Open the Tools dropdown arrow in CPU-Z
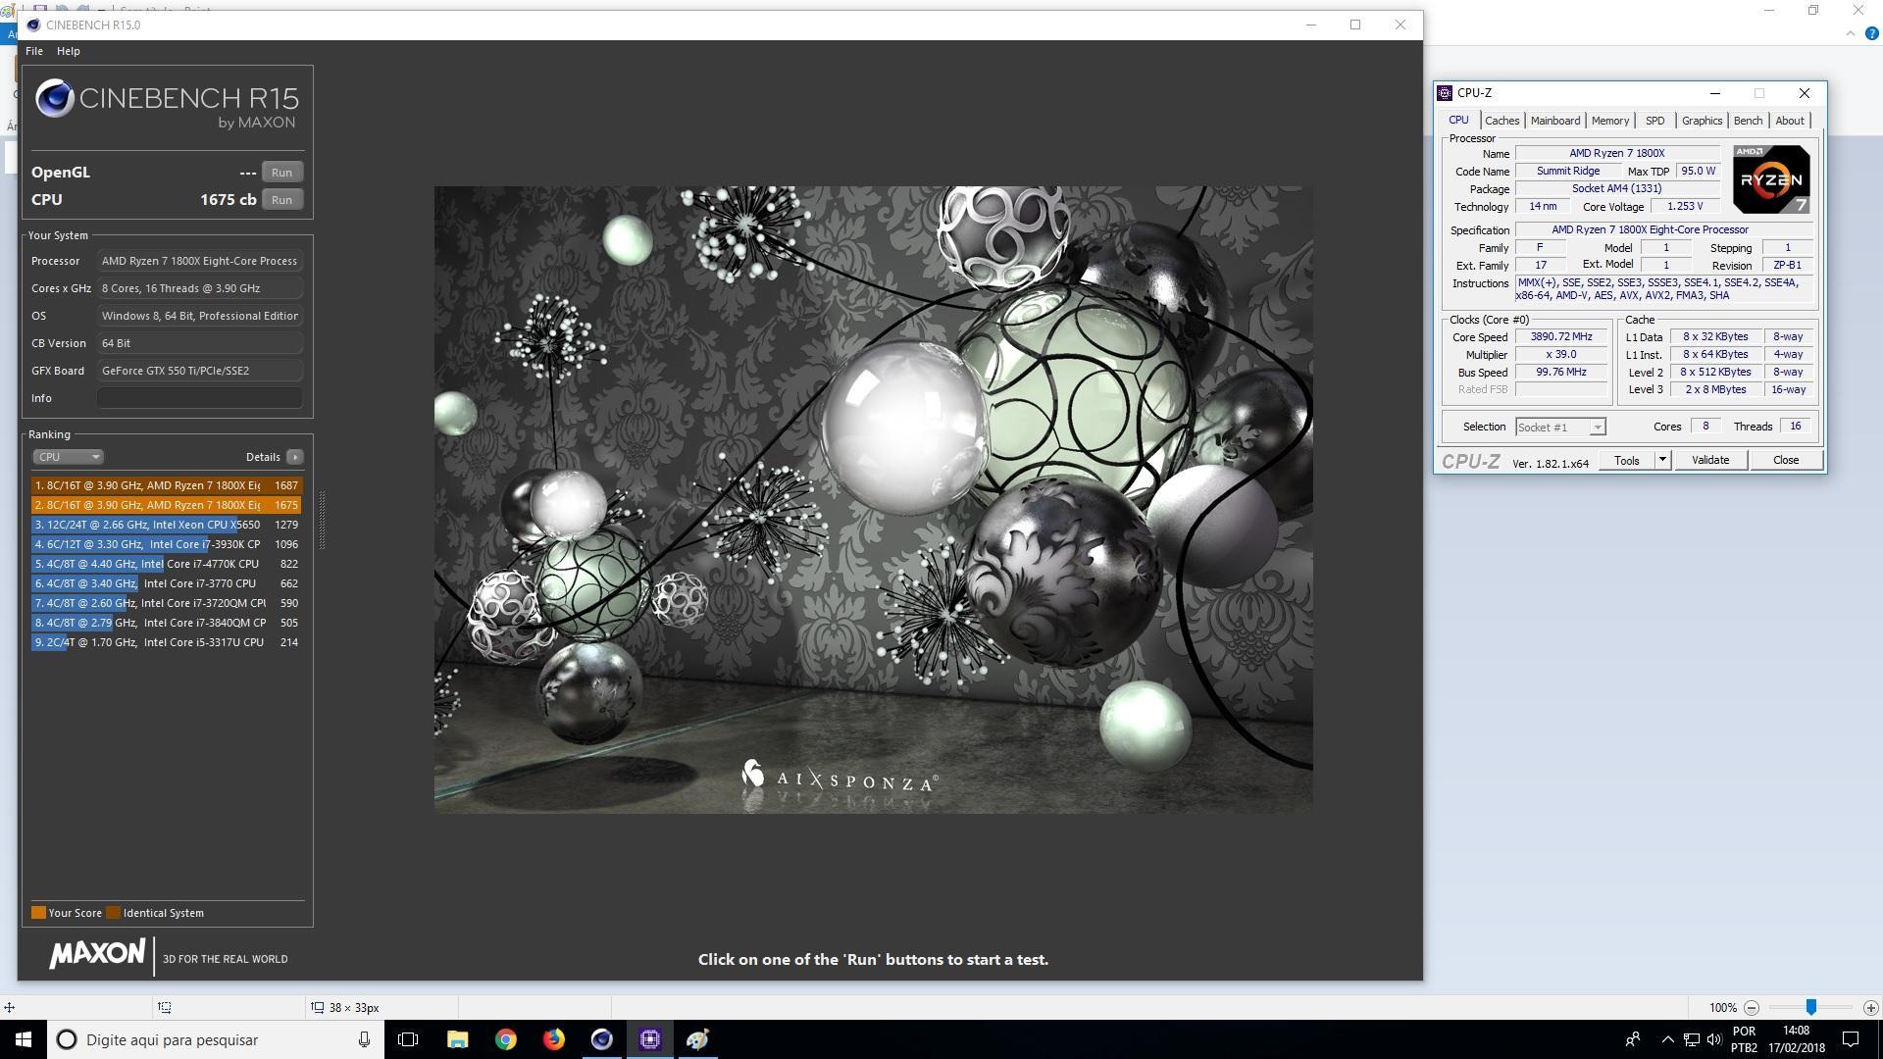Viewport: 1883px width, 1059px height. pyautogui.click(x=1662, y=460)
